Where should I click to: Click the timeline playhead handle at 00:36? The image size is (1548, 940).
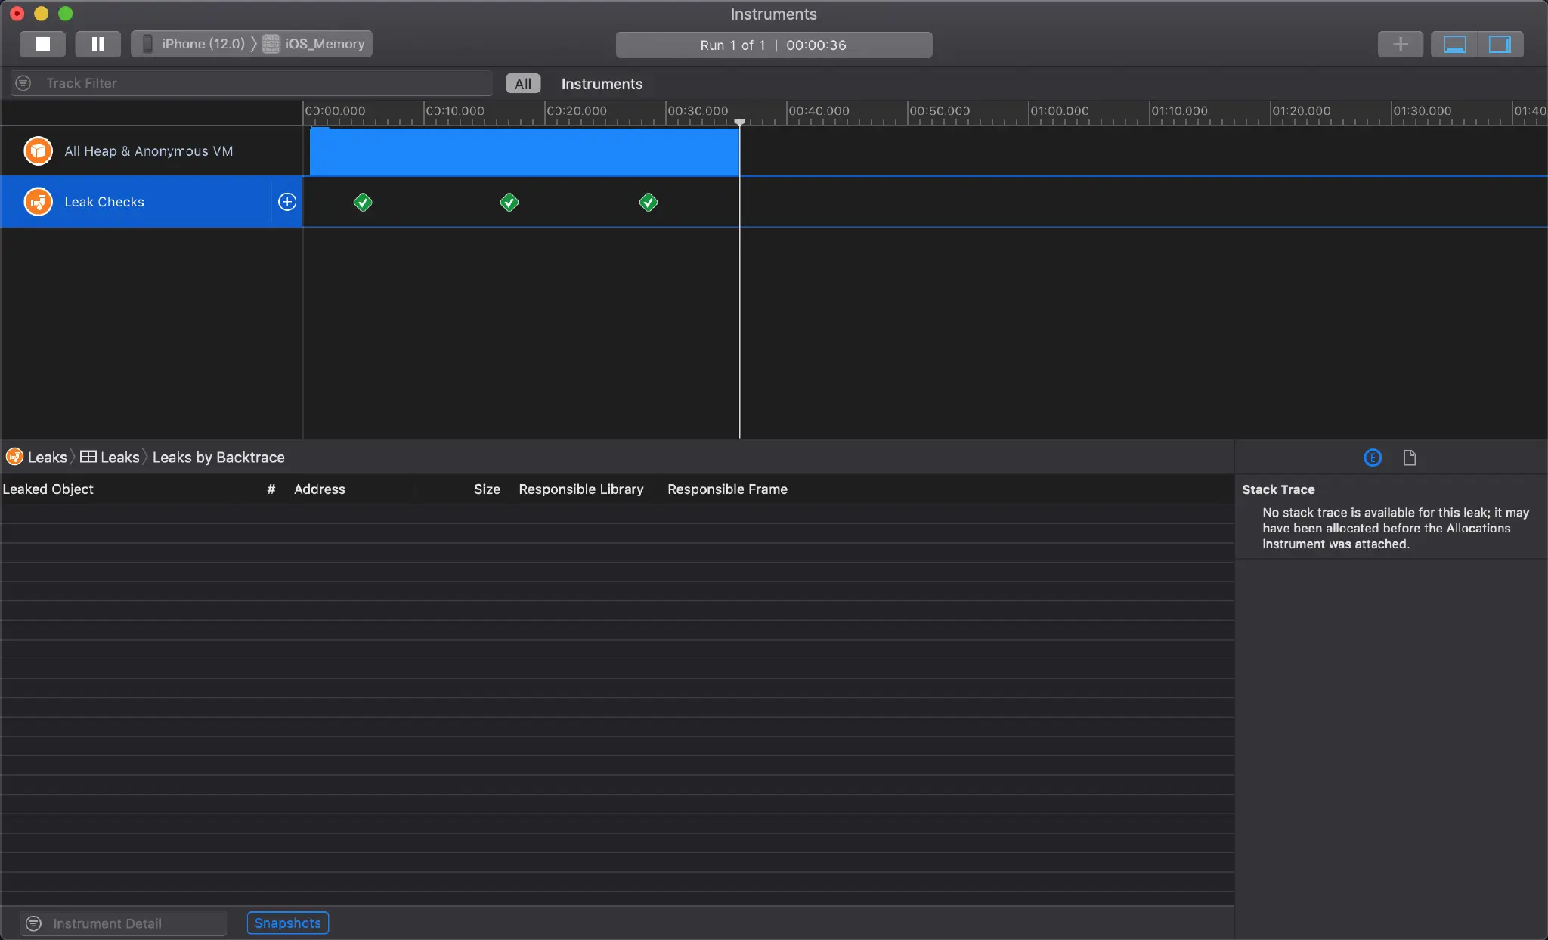739,122
